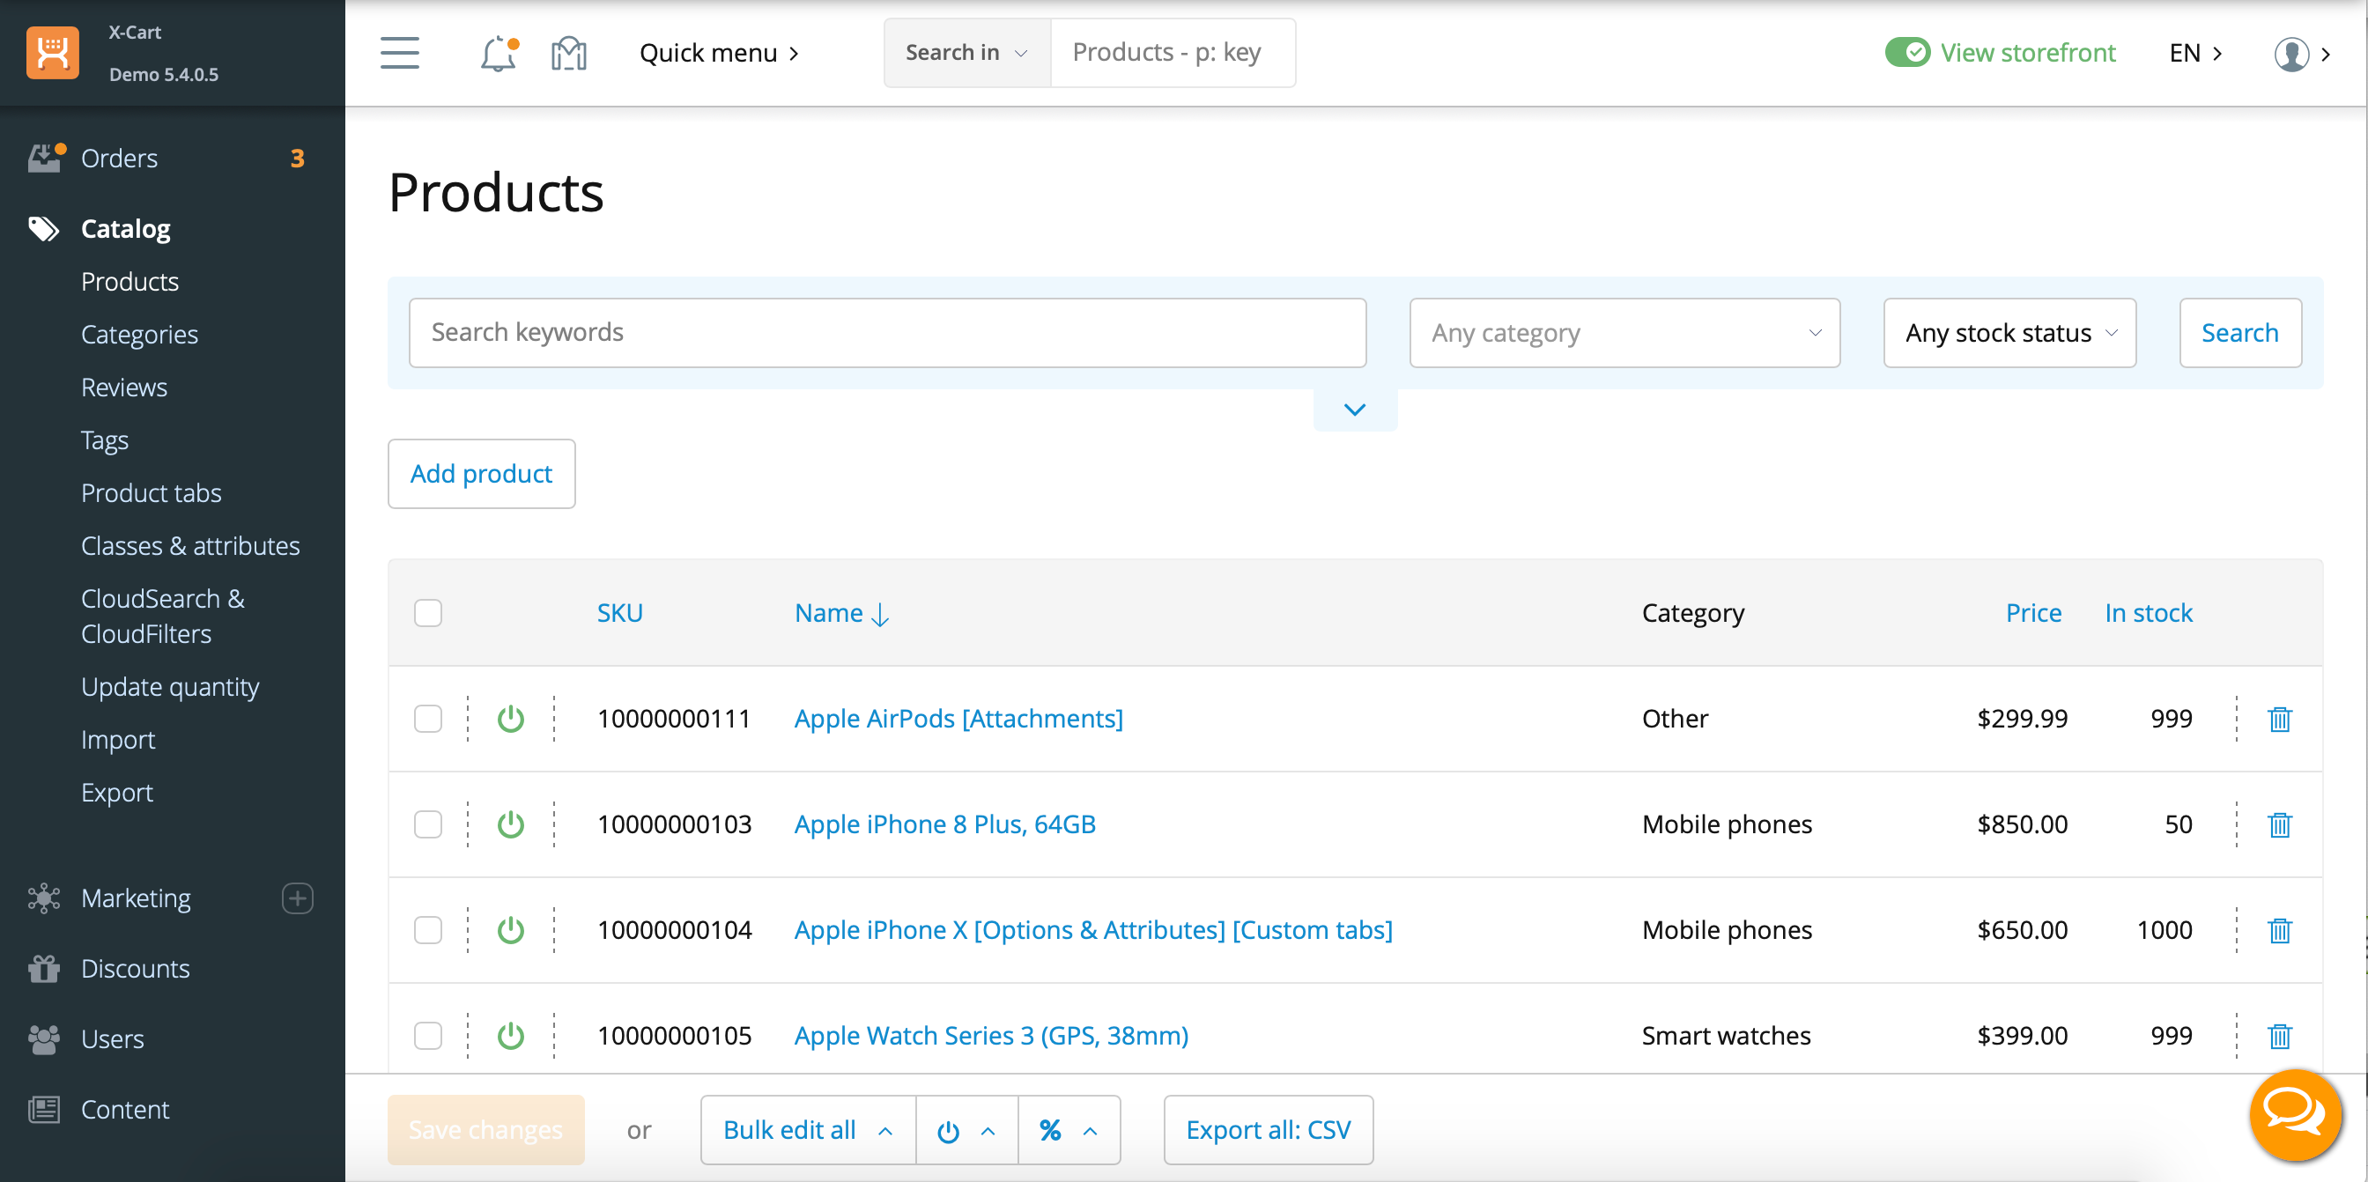The height and width of the screenshot is (1182, 2368).
Task: Open Classes & attributes in the sidebar
Action: click(190, 546)
